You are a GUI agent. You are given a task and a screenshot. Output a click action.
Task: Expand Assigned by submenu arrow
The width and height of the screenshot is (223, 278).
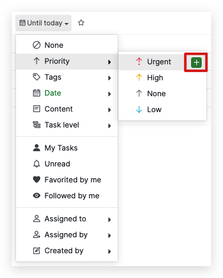pos(109,236)
